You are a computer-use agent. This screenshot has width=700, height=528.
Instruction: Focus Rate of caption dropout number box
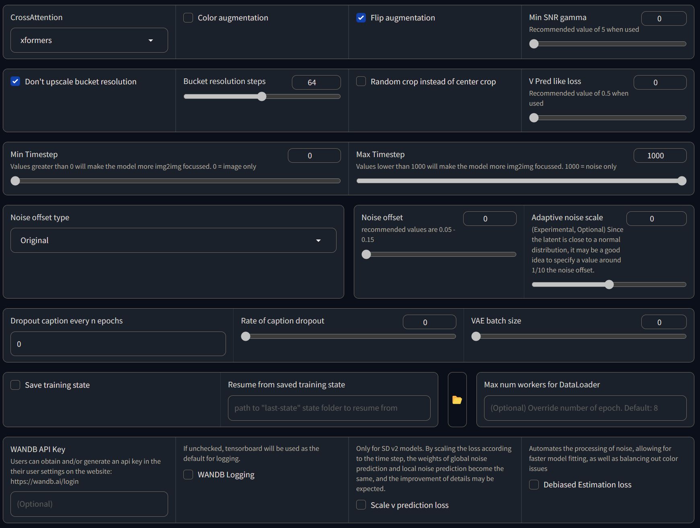pyautogui.click(x=429, y=322)
